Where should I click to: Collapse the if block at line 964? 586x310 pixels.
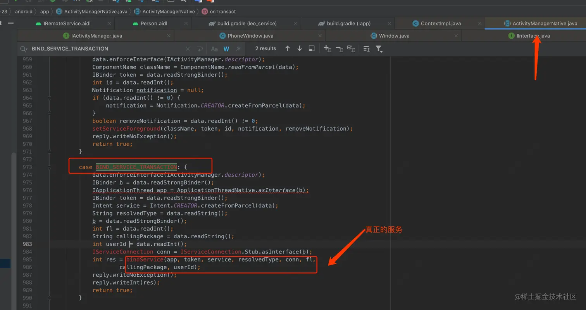[x=50, y=98]
